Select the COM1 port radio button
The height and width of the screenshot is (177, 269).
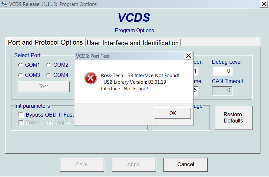(20, 65)
